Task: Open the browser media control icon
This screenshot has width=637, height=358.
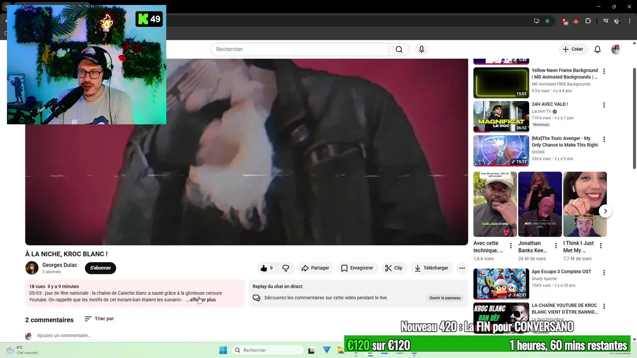Action: point(606,21)
